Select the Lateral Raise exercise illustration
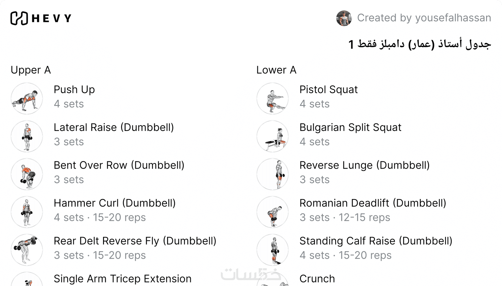502x286 pixels. 27,136
